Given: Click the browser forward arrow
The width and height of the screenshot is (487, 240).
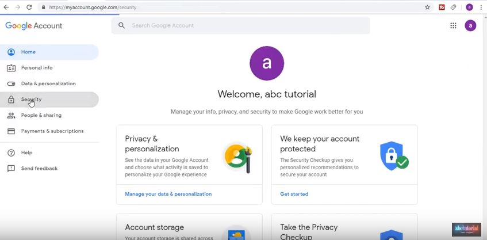Looking at the screenshot, I should [18, 7].
